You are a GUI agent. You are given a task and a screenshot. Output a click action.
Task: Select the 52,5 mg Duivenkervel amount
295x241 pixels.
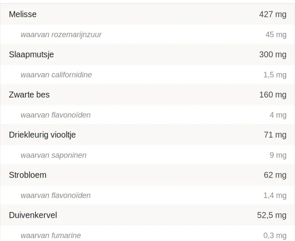[x=271, y=215]
